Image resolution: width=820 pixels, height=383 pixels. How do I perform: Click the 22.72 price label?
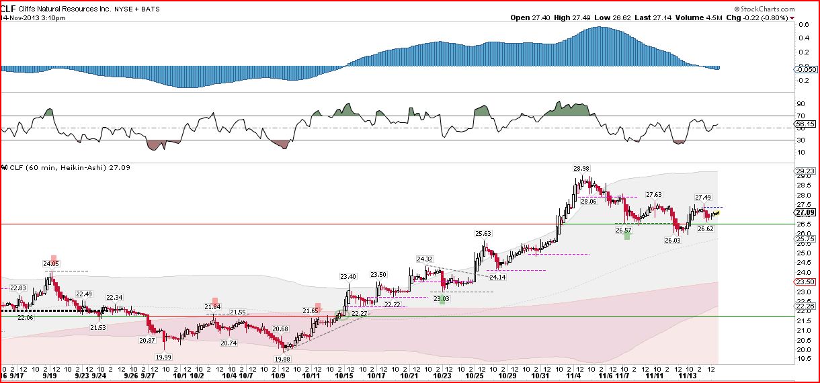393,304
